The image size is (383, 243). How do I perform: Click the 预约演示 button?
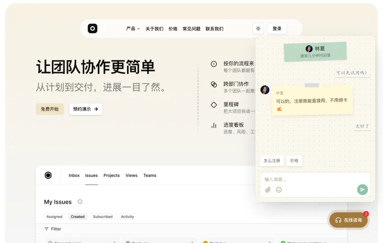(x=86, y=109)
